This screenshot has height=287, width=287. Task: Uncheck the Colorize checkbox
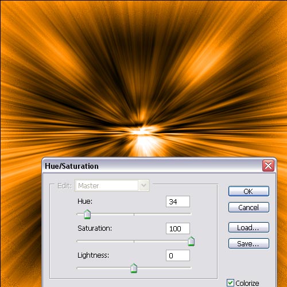pos(230,282)
